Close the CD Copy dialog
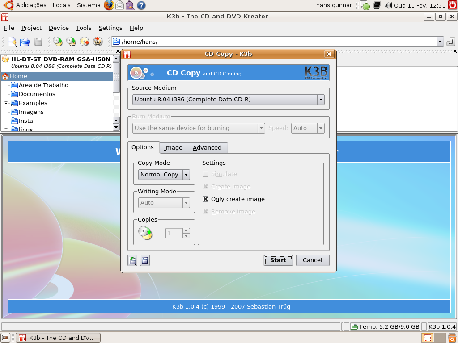Screen dimensions: 458x343 pyautogui.click(x=329, y=54)
